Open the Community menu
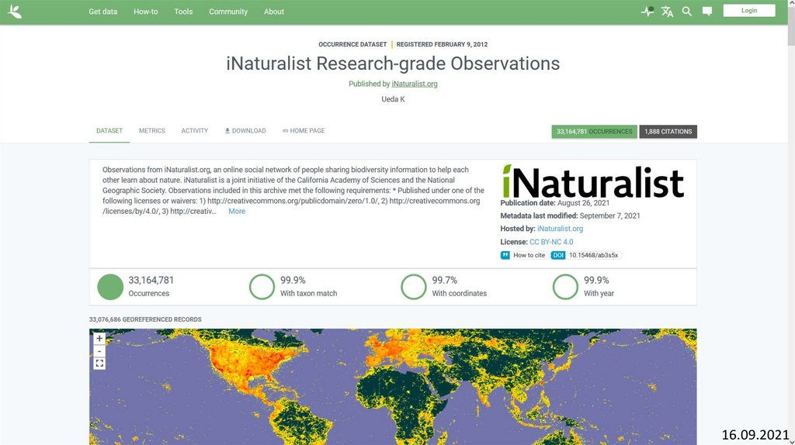795x445 pixels. pos(228,12)
